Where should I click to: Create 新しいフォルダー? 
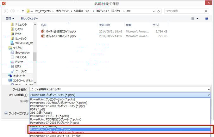(x=29, y=19)
